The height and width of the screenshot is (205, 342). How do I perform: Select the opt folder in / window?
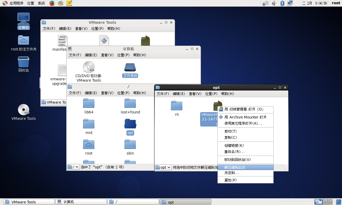point(130,127)
